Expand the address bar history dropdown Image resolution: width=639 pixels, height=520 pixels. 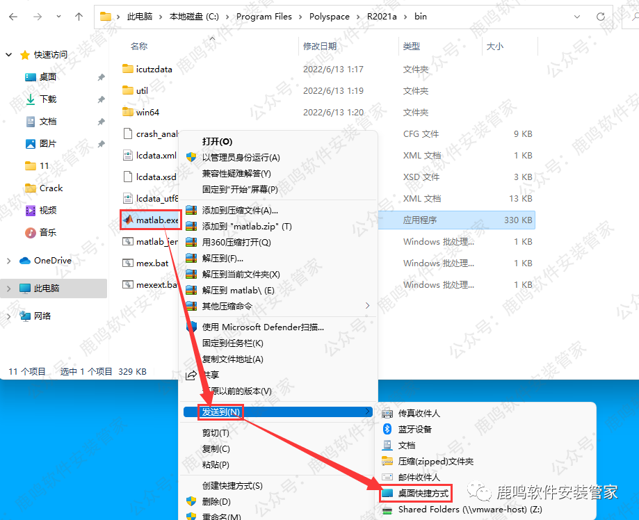point(577,17)
